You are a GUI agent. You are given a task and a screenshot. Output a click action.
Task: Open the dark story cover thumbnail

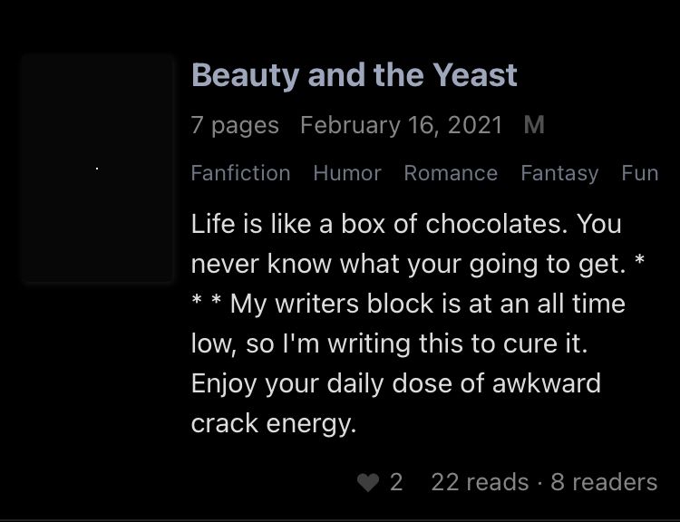point(98,168)
